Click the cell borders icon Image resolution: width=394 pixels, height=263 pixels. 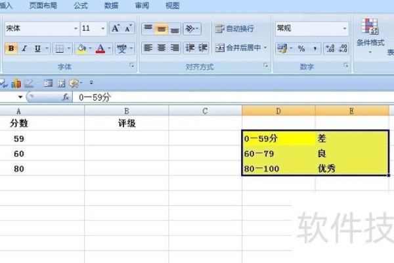(59, 48)
